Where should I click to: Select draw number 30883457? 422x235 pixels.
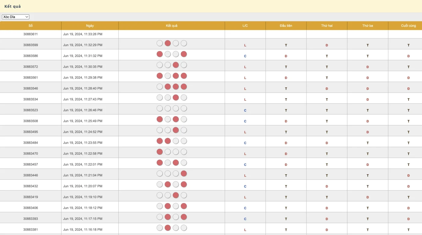(x=30, y=165)
